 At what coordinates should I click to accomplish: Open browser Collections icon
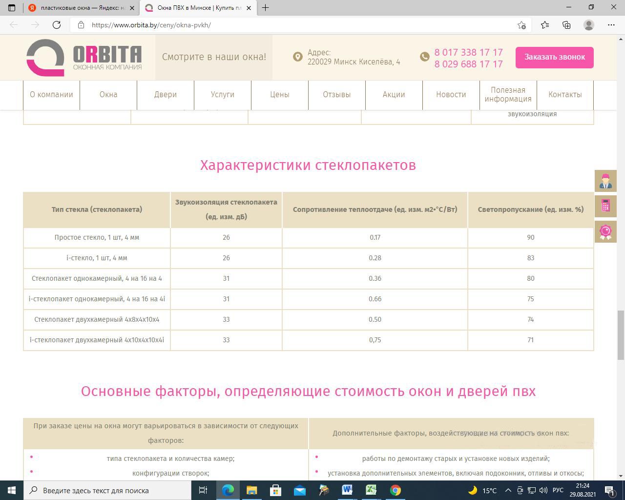pos(566,25)
